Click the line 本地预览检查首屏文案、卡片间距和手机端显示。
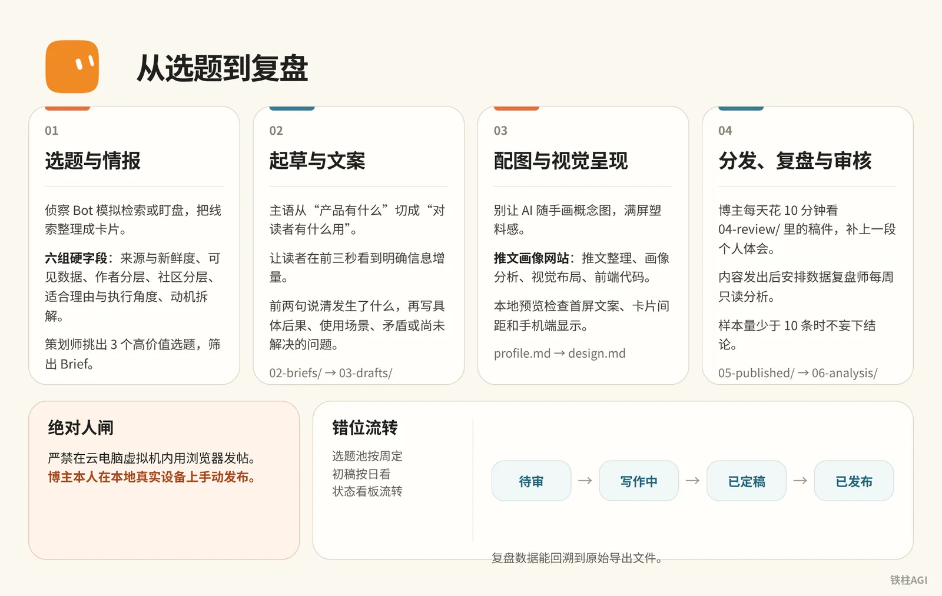This screenshot has height=596, width=942. [582, 315]
